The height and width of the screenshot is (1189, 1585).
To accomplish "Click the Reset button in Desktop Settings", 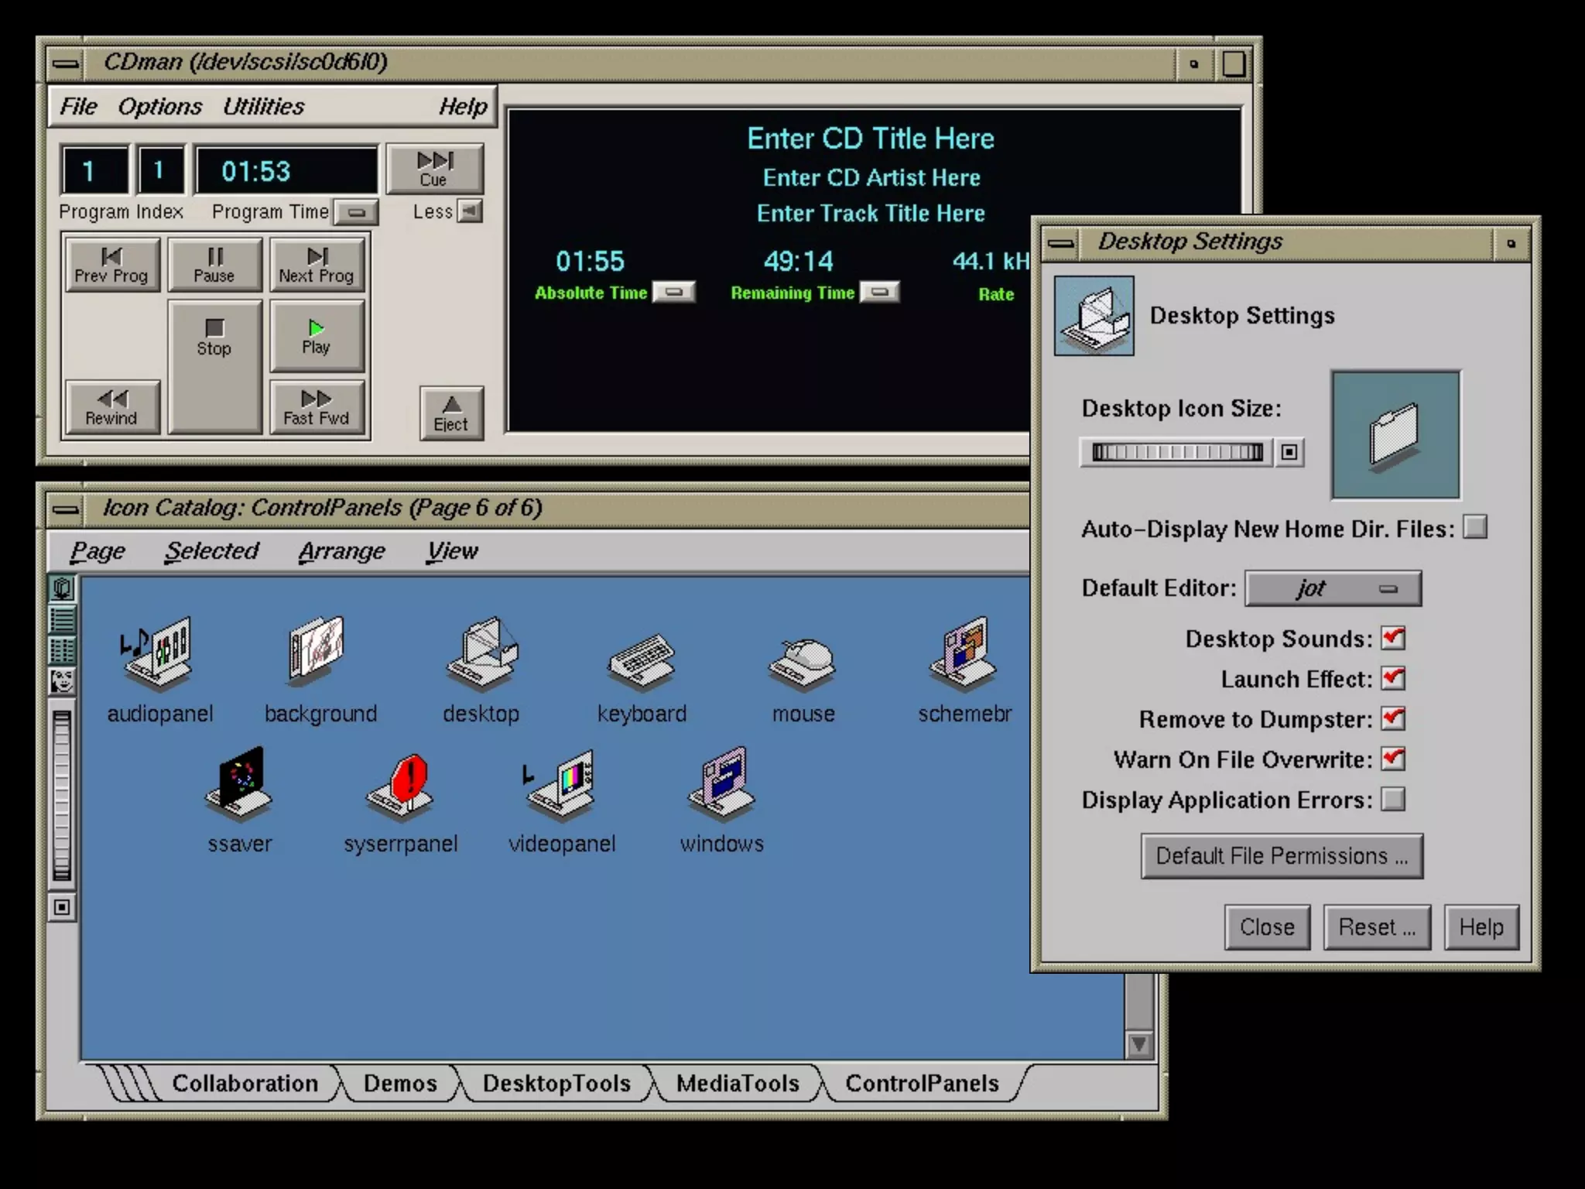I will 1377,927.
